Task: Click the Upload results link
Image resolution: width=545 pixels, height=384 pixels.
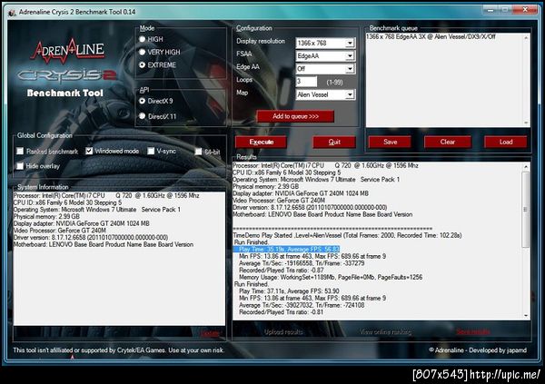Action: pos(283,332)
